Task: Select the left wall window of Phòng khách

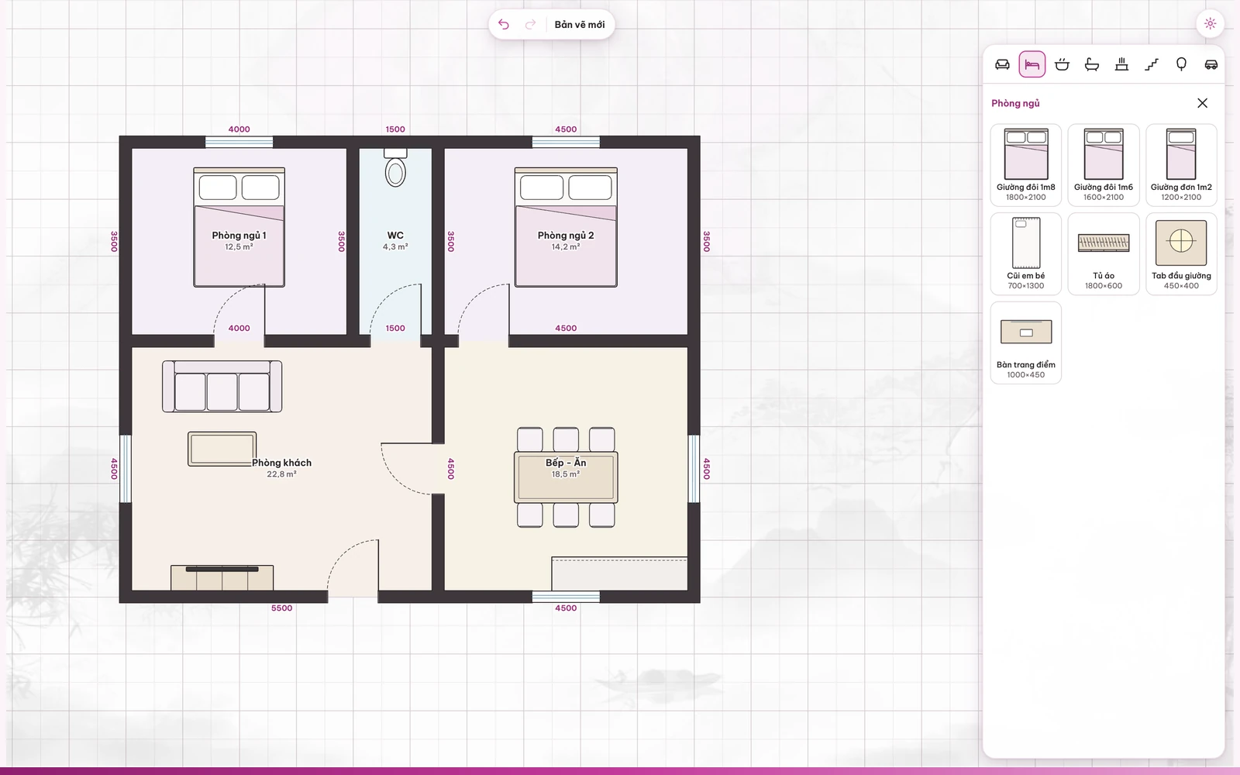Action: pyautogui.click(x=125, y=469)
